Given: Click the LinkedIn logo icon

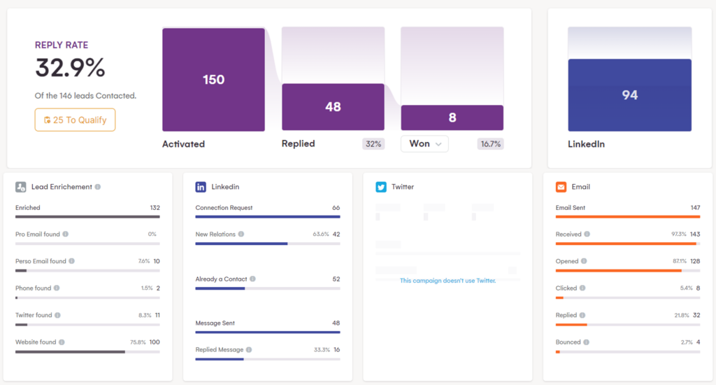Looking at the screenshot, I should point(201,187).
